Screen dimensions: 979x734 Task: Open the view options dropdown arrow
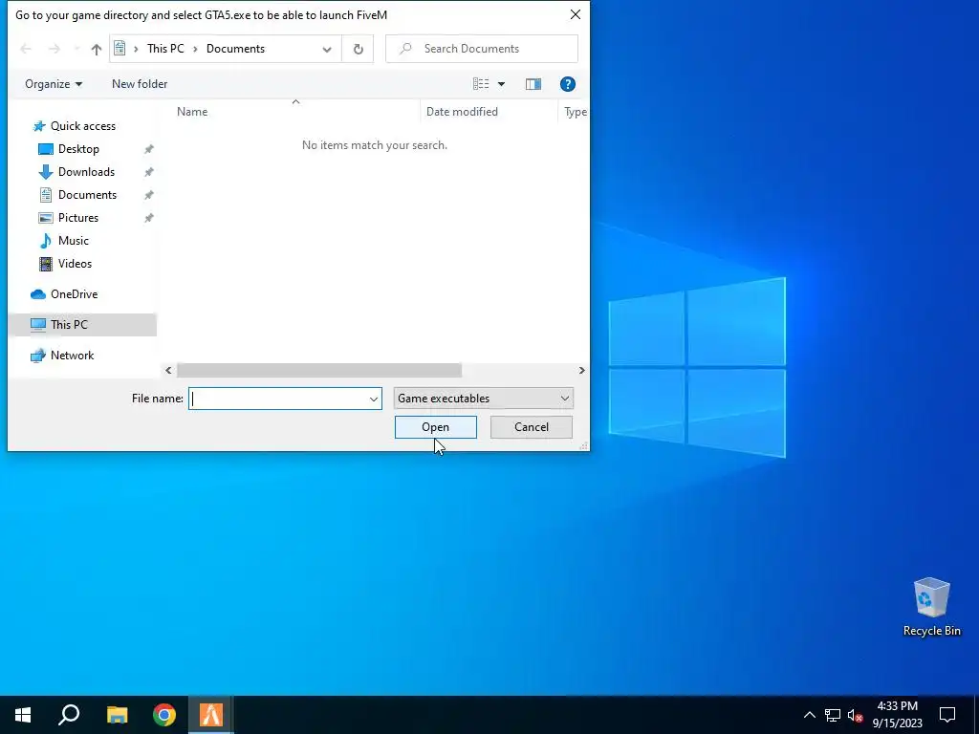click(x=501, y=84)
